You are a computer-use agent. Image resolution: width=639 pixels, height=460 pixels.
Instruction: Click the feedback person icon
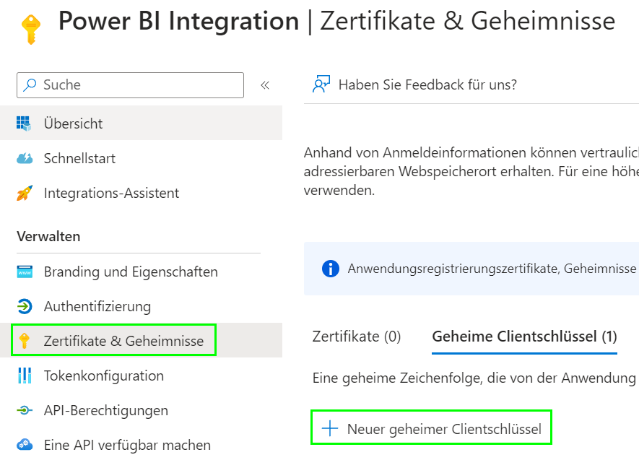[321, 84]
